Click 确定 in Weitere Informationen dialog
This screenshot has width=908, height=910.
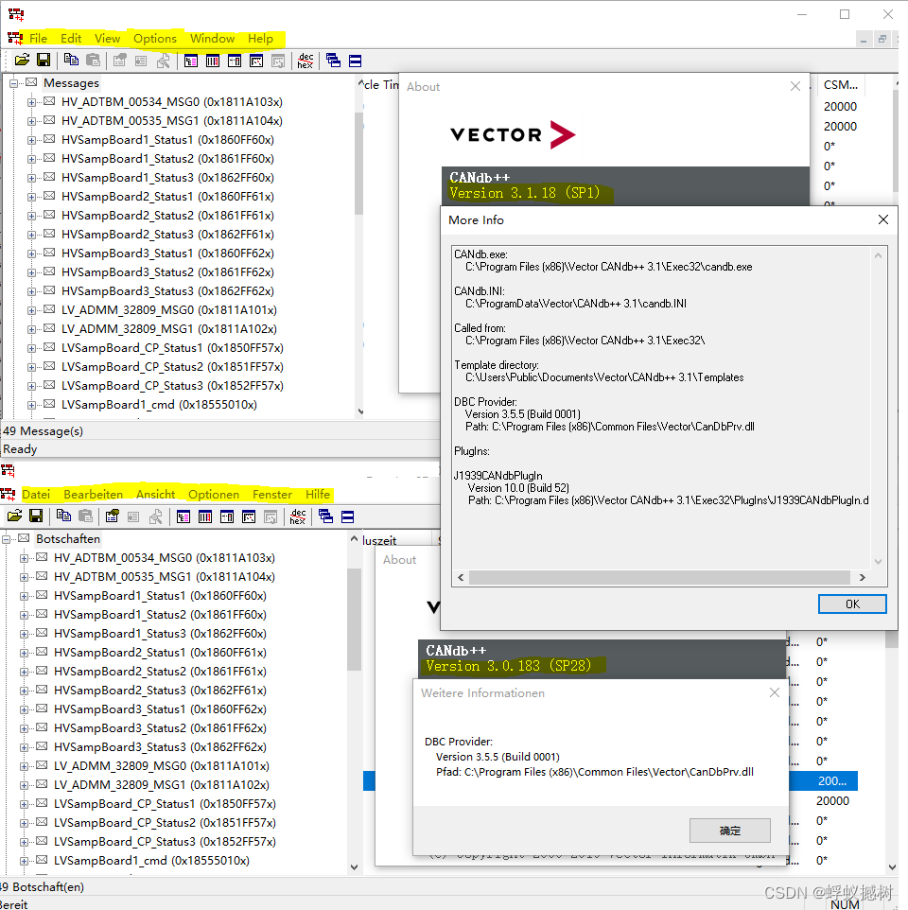coord(730,831)
